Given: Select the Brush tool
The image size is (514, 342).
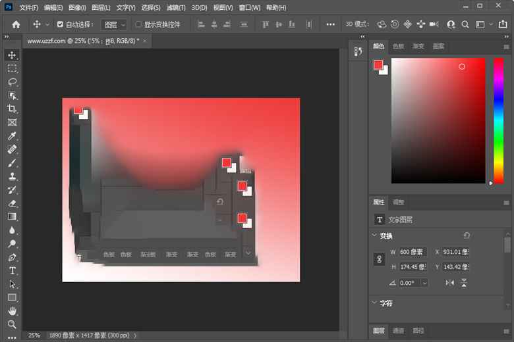Looking at the screenshot, I should click(12, 162).
